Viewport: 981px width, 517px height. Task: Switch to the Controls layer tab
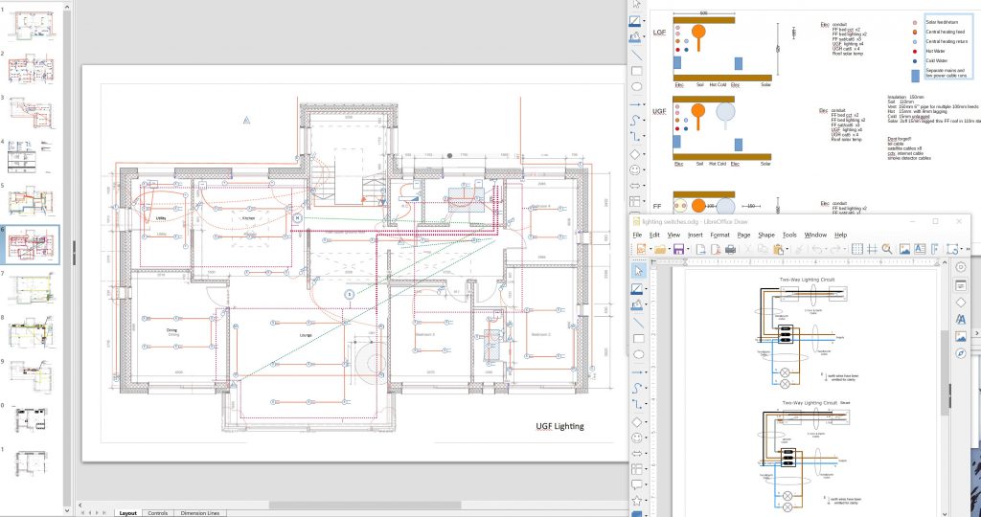pyautogui.click(x=158, y=513)
